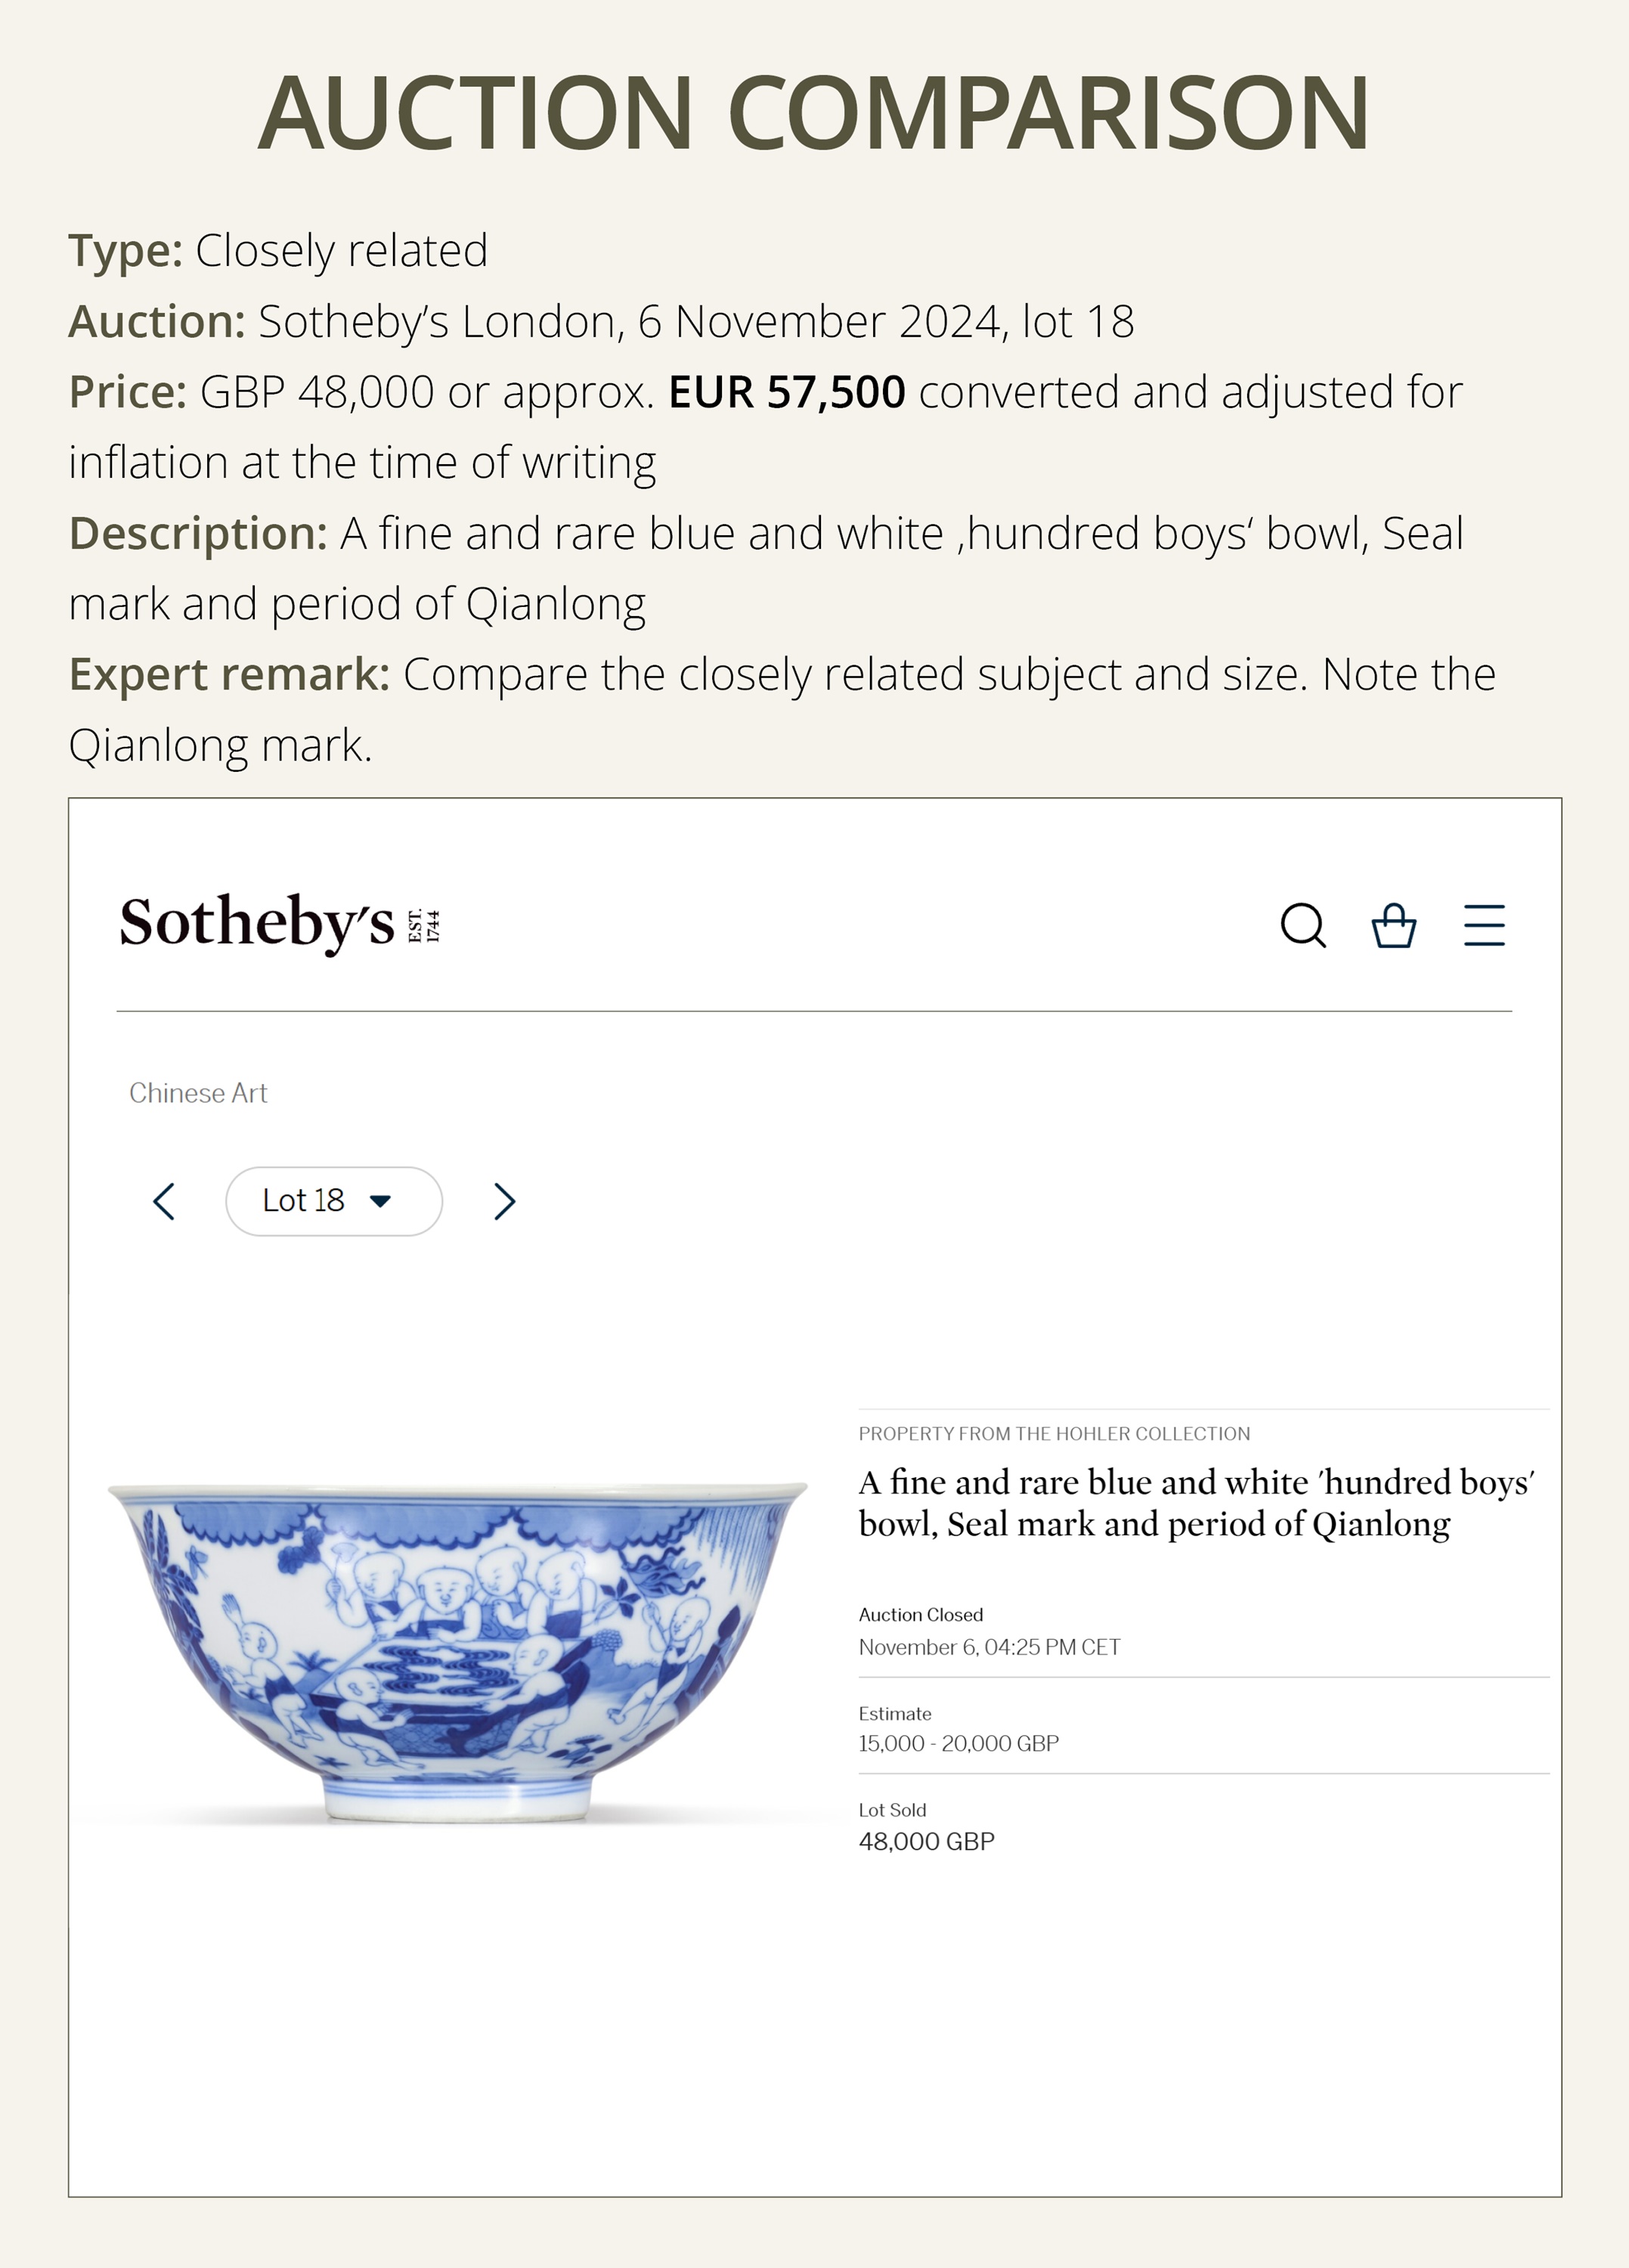Viewport: 1629px width, 2268px height.
Task: Click the bold EUR 57,500 price
Action: (786, 392)
